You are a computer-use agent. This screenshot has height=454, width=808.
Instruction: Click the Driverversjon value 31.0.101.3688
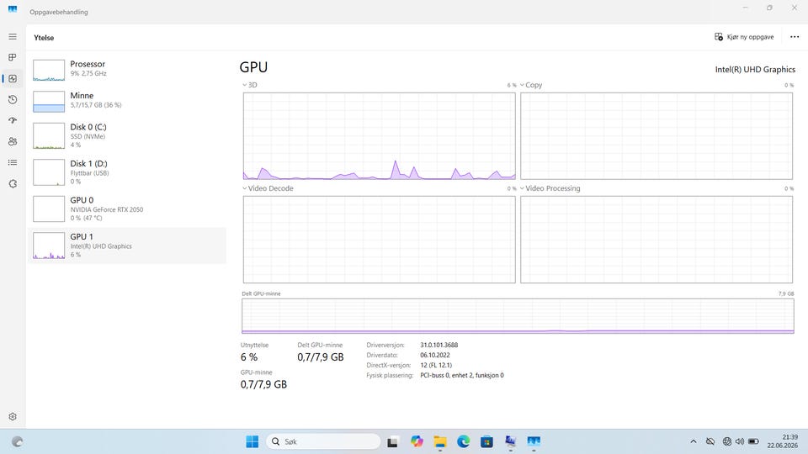pyautogui.click(x=439, y=345)
